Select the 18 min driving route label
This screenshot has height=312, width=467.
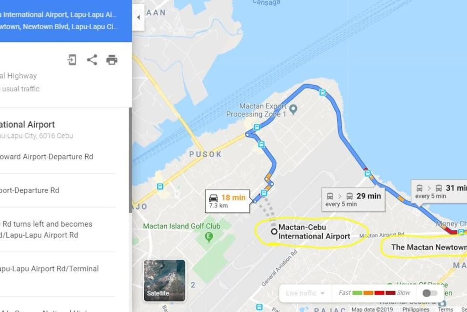[228, 201]
